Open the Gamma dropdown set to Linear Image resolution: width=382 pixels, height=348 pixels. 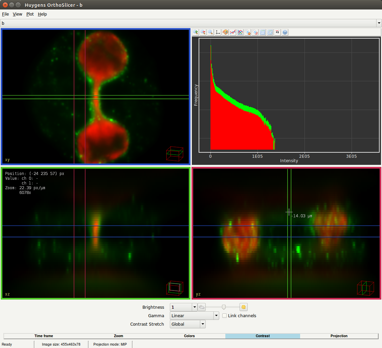point(216,316)
